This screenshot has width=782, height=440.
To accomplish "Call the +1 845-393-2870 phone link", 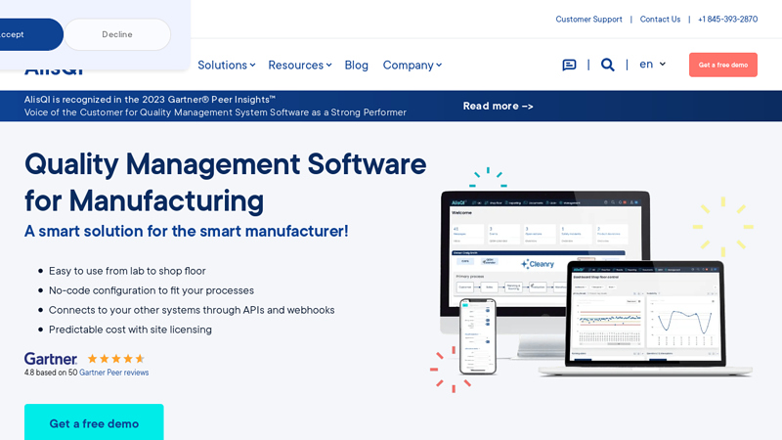I will [x=727, y=19].
